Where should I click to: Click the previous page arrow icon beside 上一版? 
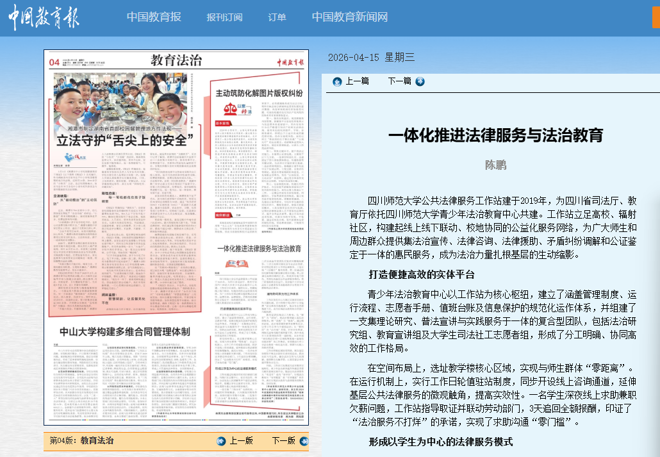tap(221, 441)
